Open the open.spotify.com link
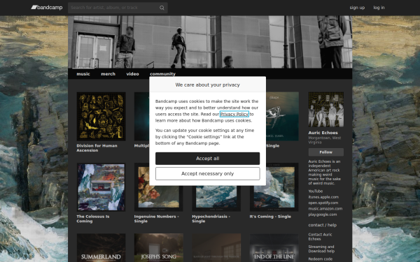Image resolution: width=420 pixels, height=262 pixels. coord(323,203)
